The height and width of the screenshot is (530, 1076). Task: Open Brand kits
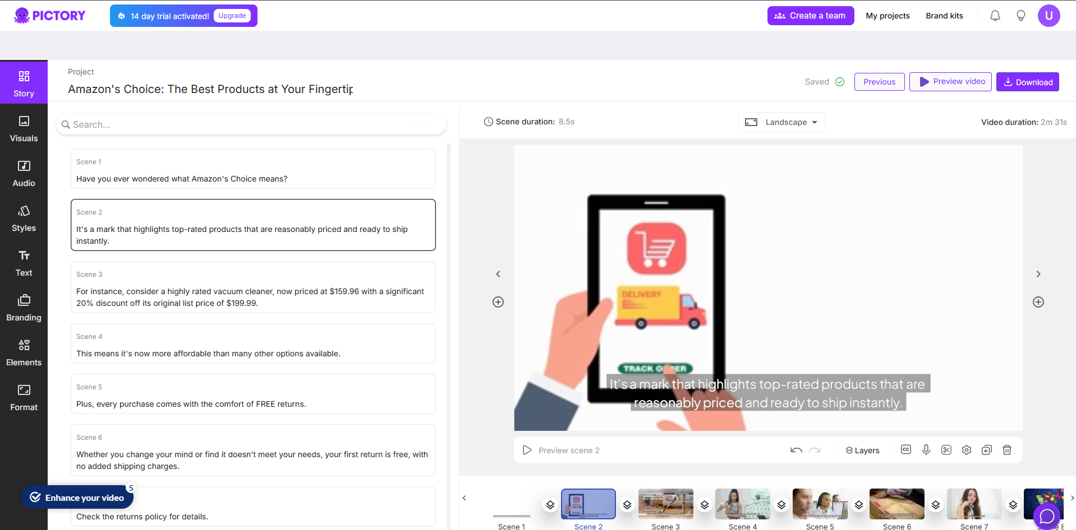pos(944,16)
